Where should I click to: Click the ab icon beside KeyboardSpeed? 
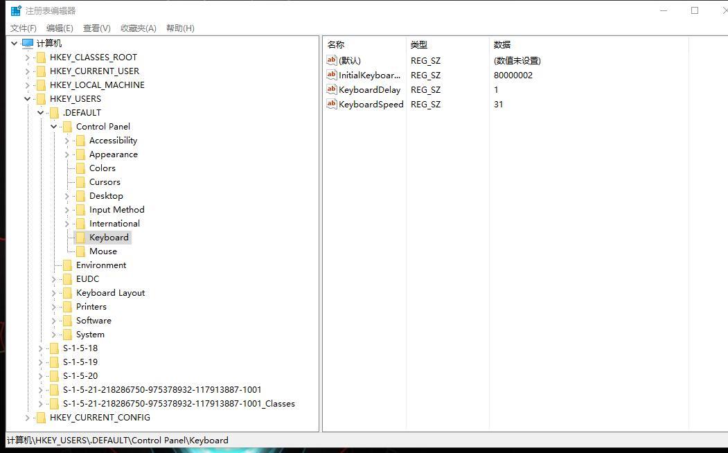coord(331,104)
